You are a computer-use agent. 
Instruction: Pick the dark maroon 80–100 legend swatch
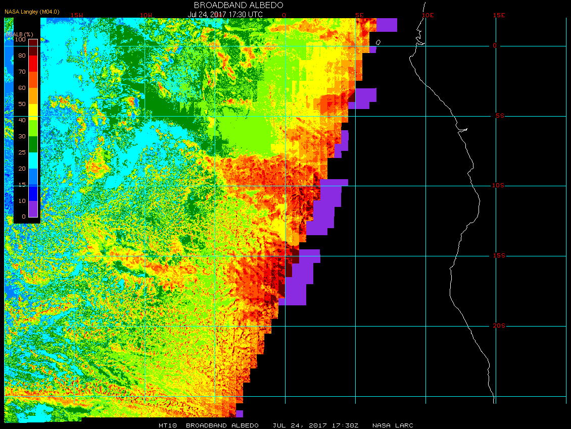coord(33,47)
